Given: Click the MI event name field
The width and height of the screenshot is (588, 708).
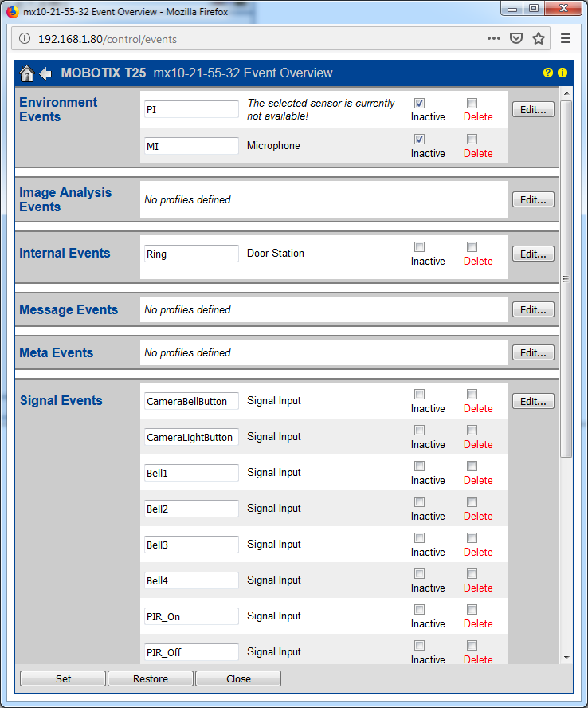Looking at the screenshot, I should [191, 146].
